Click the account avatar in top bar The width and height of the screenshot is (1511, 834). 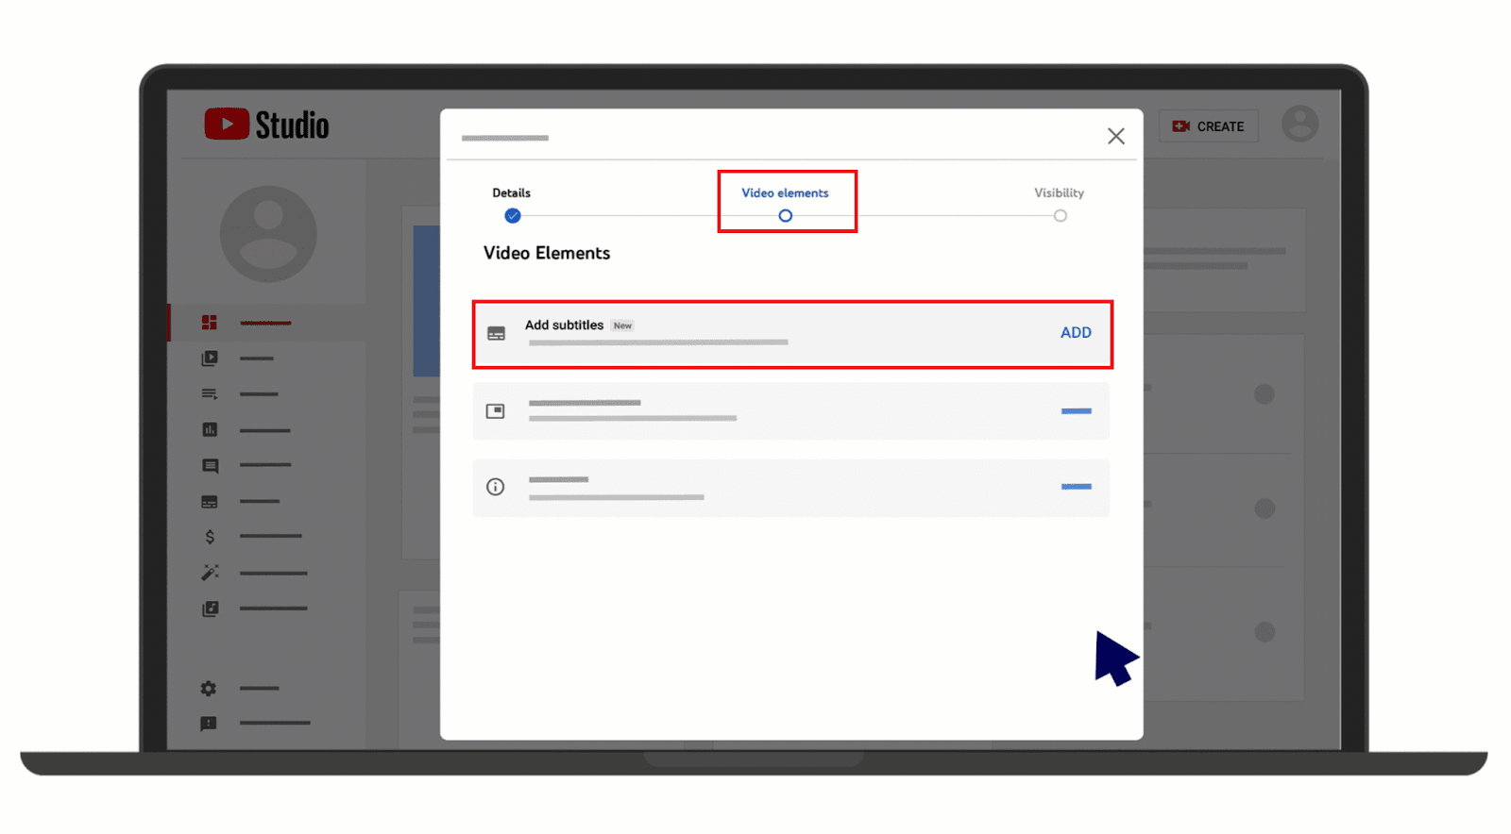pyautogui.click(x=1299, y=124)
